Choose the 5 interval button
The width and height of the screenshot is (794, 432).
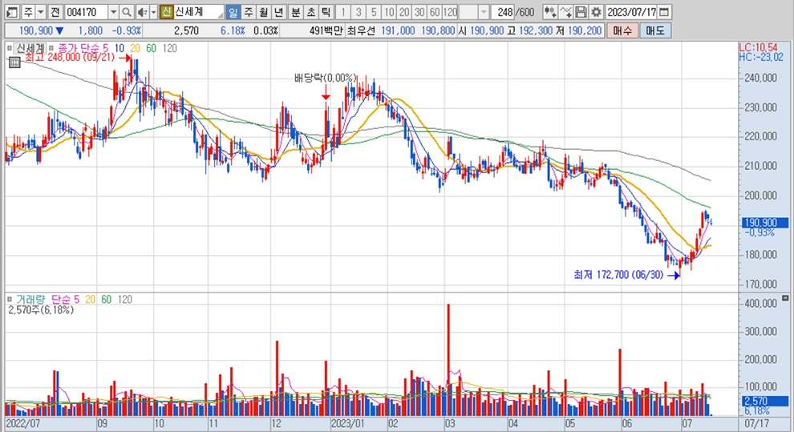click(373, 12)
